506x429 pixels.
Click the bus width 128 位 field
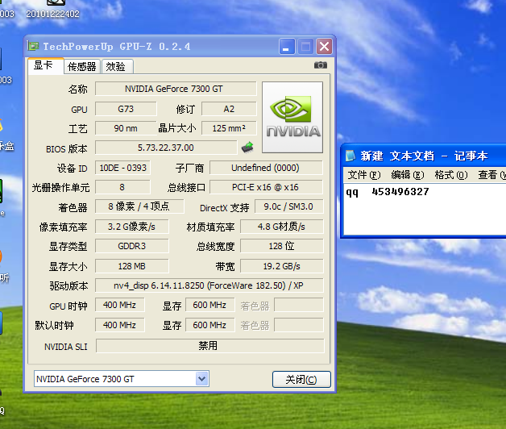point(282,246)
